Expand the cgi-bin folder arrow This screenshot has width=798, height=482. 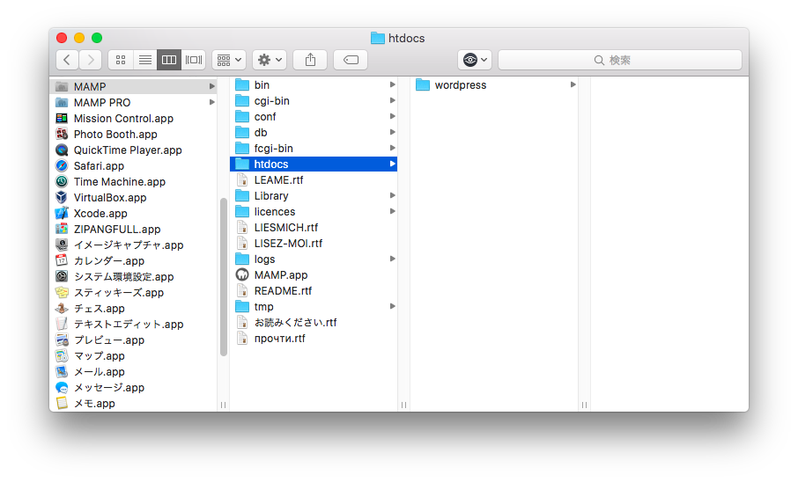[x=392, y=100]
